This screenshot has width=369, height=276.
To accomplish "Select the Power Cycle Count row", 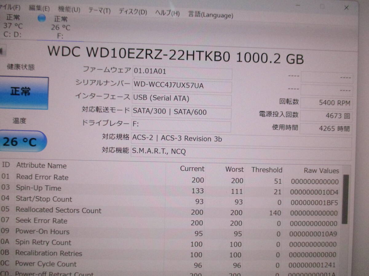I will 170,264.
